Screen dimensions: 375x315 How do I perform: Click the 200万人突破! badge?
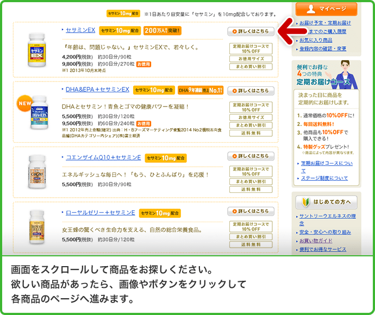[162, 30]
